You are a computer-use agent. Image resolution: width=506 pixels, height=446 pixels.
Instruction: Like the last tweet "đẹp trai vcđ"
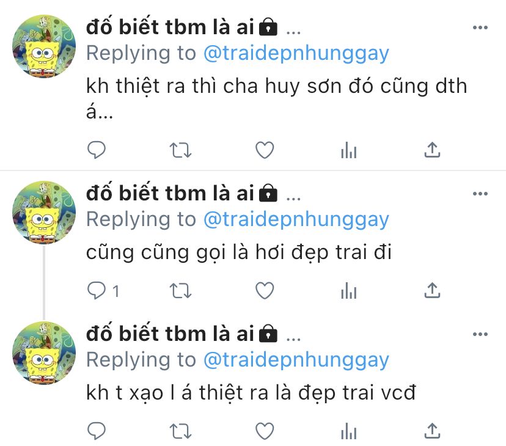tap(265, 431)
